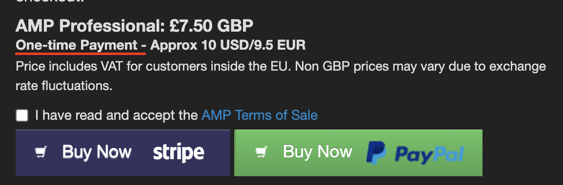The width and height of the screenshot is (563, 185).
Task: Click "Buy Now" text beside the stripe logo
Action: tap(97, 152)
